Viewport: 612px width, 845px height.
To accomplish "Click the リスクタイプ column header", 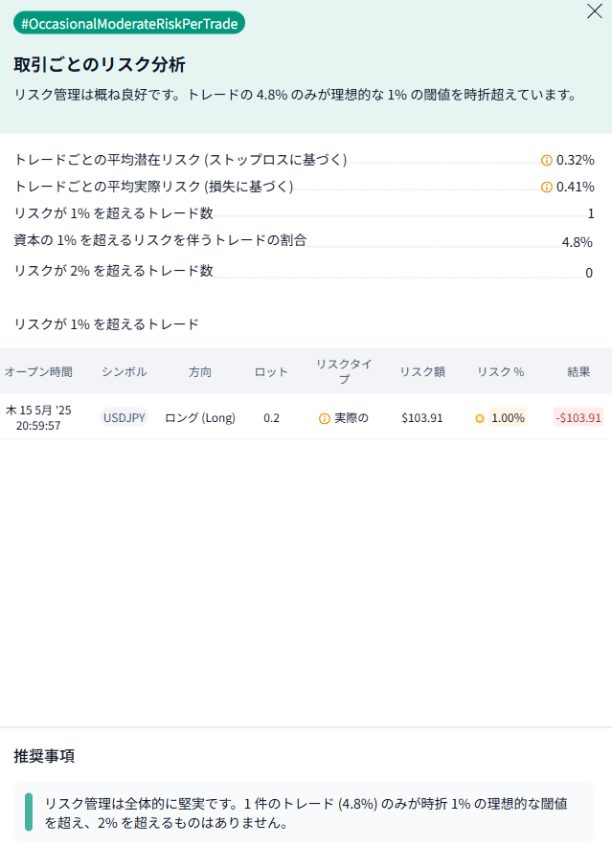I will (x=344, y=371).
